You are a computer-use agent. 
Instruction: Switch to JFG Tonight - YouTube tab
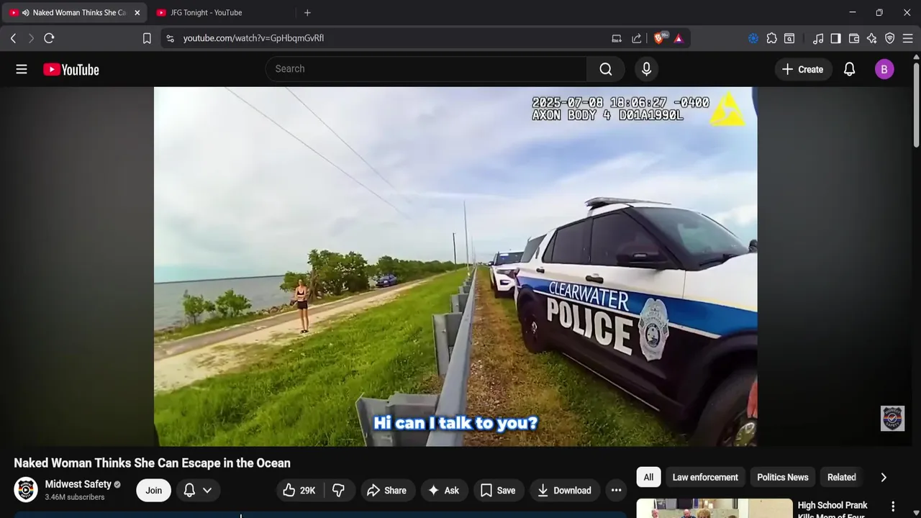pos(205,12)
